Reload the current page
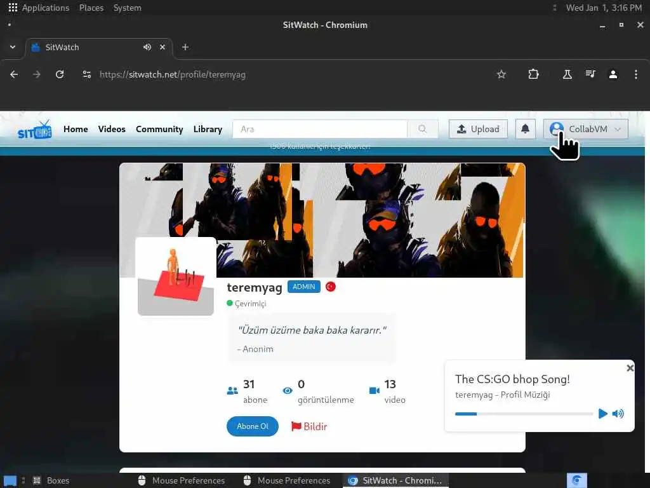Viewport: 650px width, 488px height. 60,75
